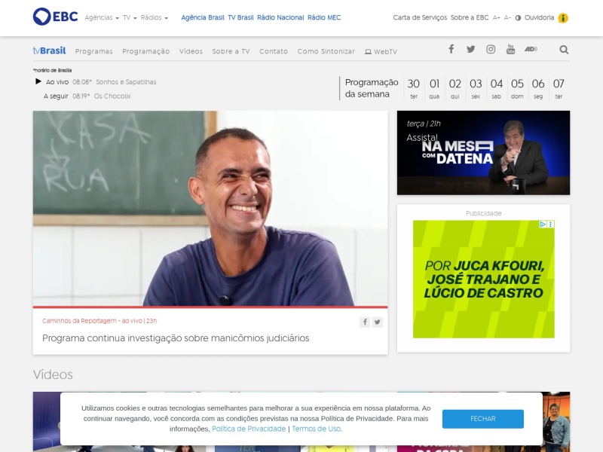Click Caminhos da Reportagem program label
The height and width of the screenshot is (452, 603).
click(99, 321)
